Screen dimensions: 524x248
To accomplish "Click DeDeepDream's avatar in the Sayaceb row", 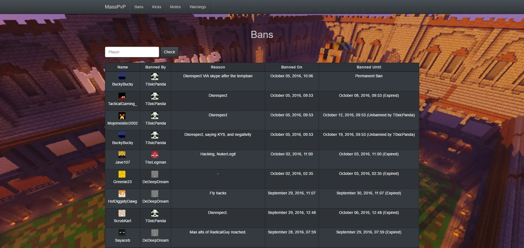I will [155, 233].
